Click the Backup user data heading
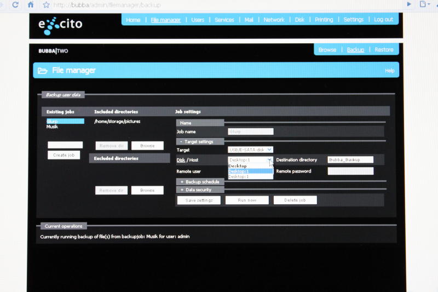Image resolution: width=438 pixels, height=292 pixels. (x=63, y=95)
